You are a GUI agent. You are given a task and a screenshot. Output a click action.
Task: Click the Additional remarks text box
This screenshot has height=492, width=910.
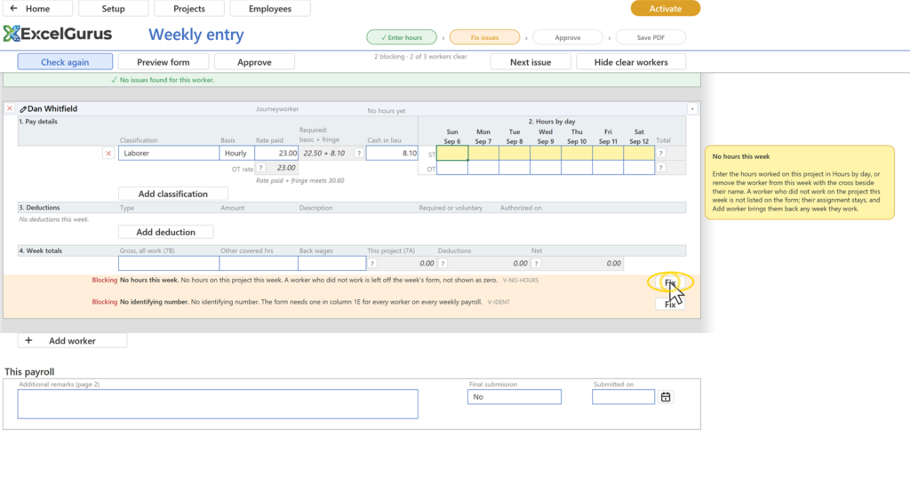[x=218, y=404]
